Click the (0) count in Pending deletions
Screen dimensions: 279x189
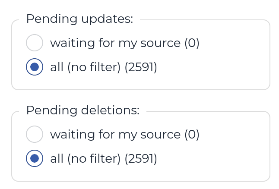(191, 134)
